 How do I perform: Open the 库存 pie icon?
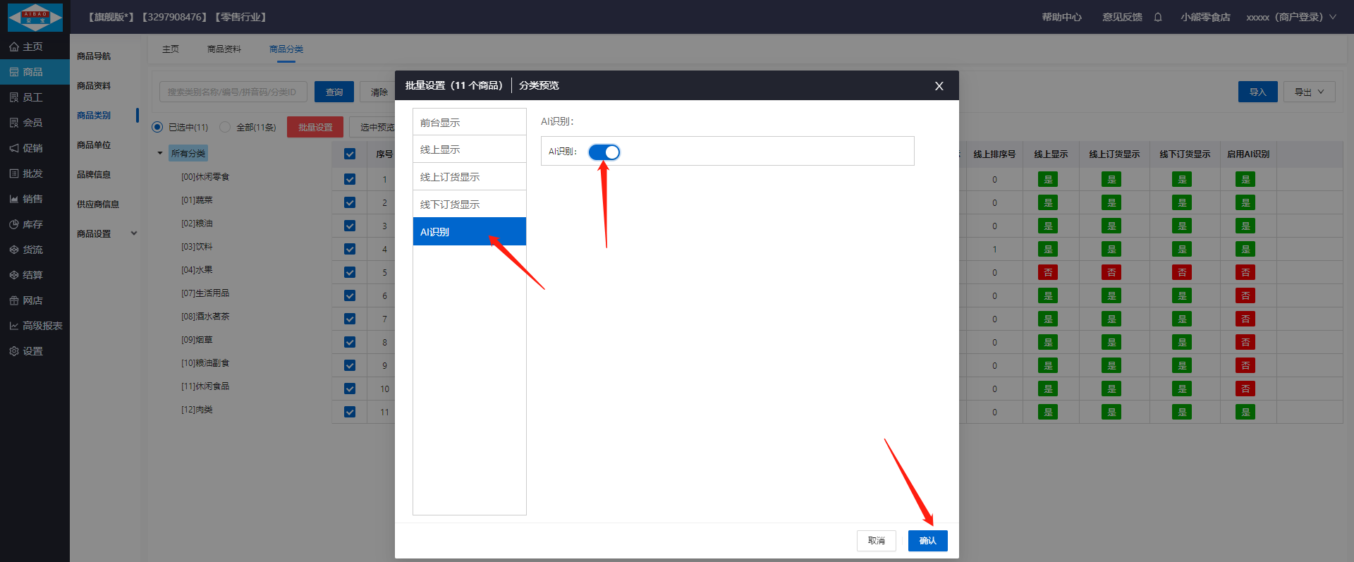[14, 224]
